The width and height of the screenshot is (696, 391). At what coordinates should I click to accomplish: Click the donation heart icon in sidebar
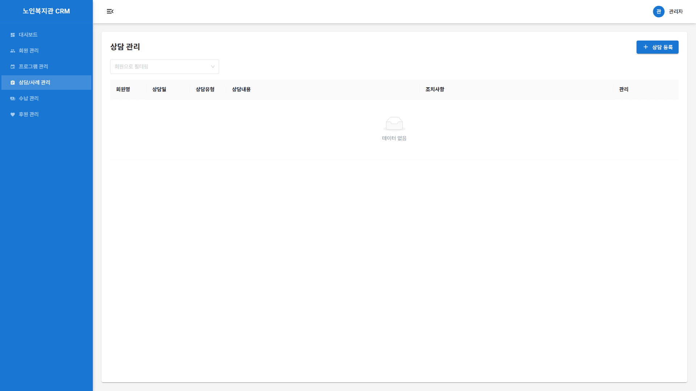[x=13, y=114]
